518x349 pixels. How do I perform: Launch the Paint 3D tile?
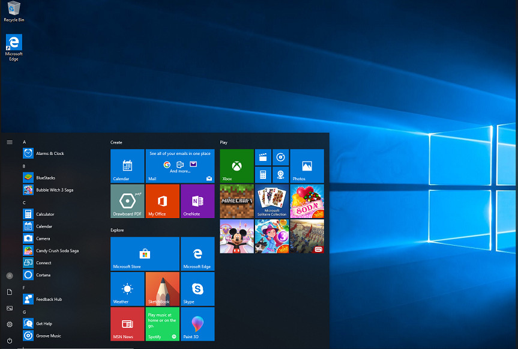[197, 324]
